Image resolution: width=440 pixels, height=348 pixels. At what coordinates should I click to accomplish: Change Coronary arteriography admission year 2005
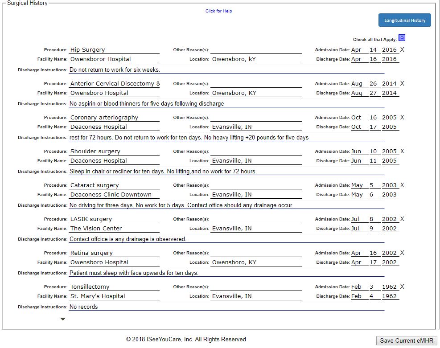390,118
